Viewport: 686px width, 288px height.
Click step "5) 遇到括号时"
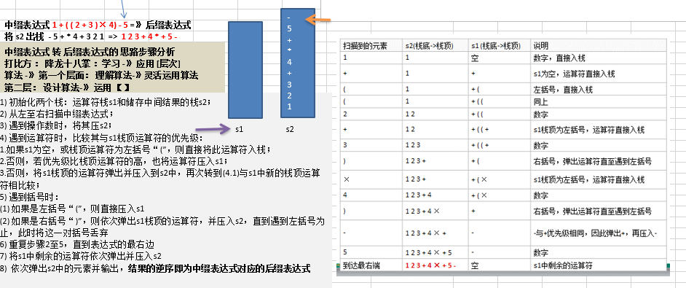pyautogui.click(x=29, y=197)
